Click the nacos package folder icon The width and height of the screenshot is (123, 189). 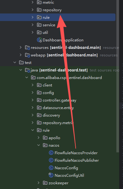(45, 145)
